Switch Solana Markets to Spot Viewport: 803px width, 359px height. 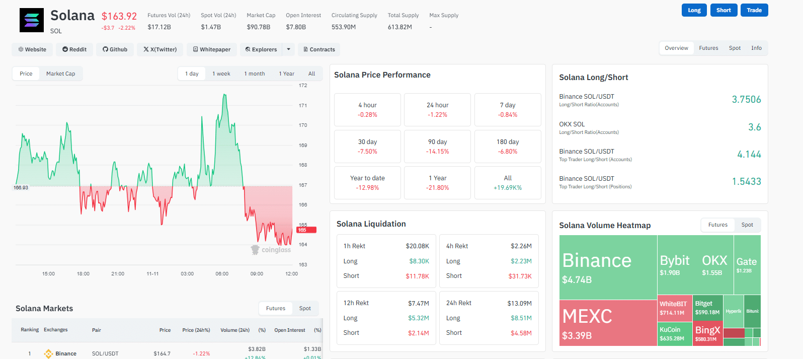pos(305,309)
